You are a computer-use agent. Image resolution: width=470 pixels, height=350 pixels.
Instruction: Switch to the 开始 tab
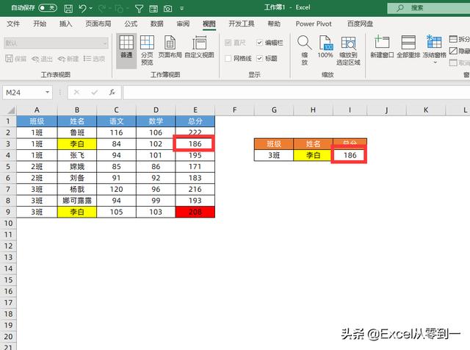40,24
